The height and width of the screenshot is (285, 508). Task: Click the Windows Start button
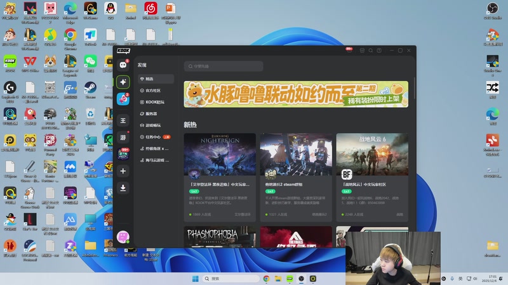[196, 279]
